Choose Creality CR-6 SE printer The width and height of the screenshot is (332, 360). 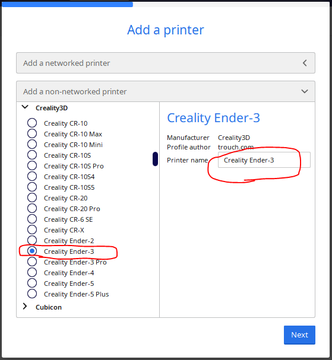(32, 219)
